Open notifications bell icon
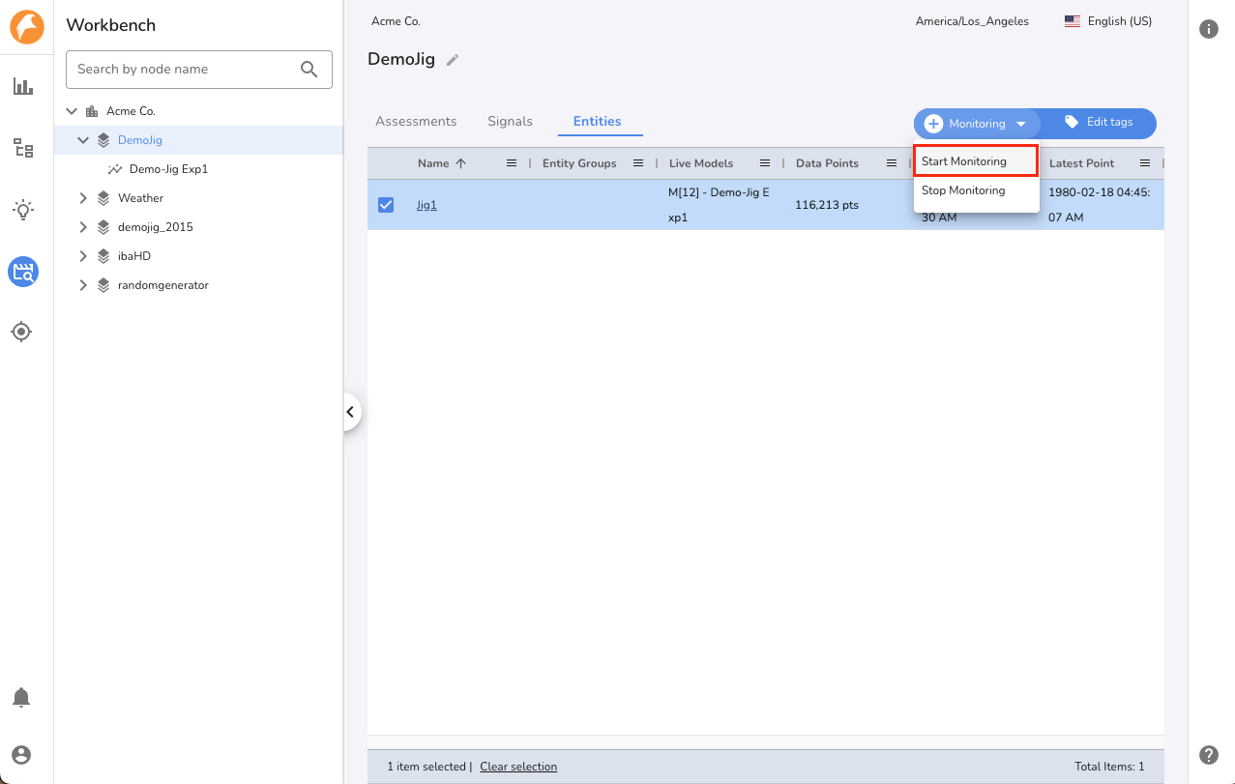This screenshot has height=784, width=1235. click(x=21, y=697)
